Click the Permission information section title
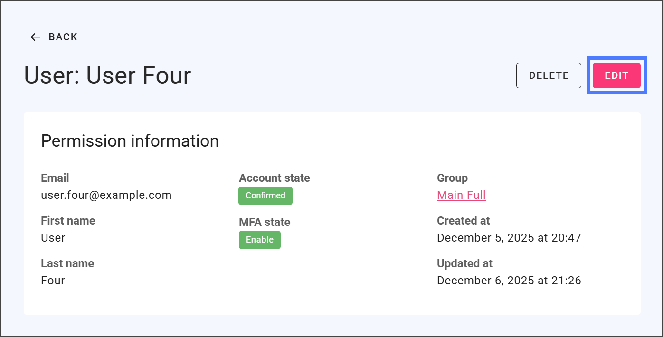 pyautogui.click(x=130, y=141)
